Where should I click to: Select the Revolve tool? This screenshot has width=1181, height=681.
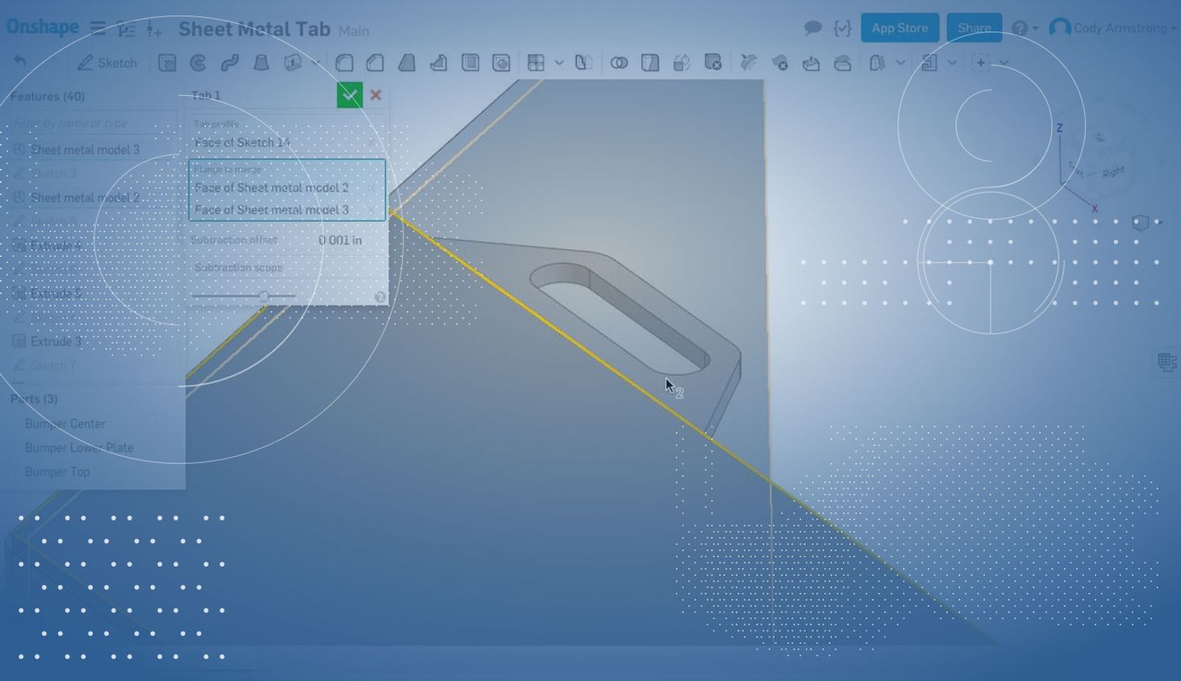pyautogui.click(x=198, y=63)
